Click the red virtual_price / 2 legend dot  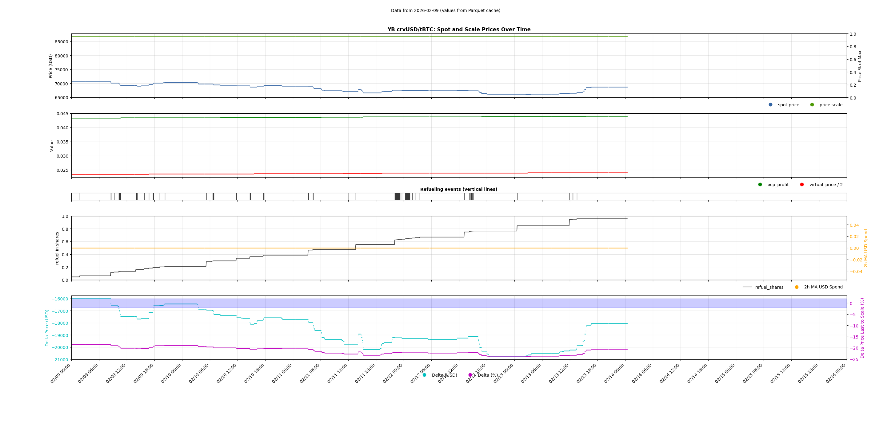(x=802, y=184)
